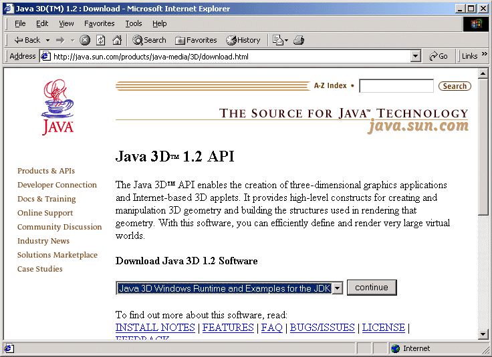Expand the Links toolbar chevron

pos(485,54)
